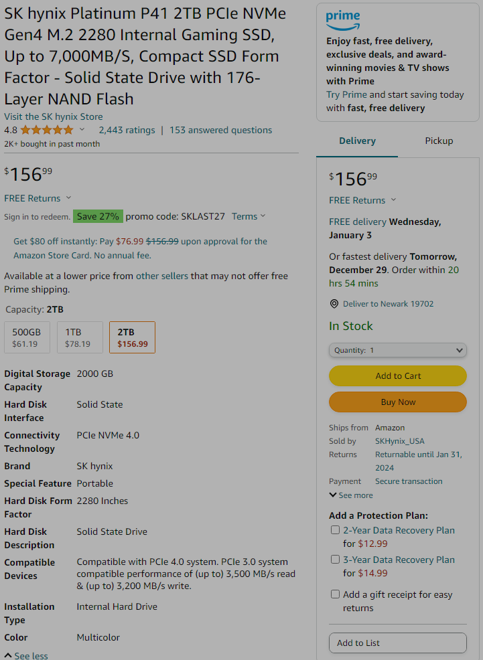Open the Visit the SK hynix Store link
Image resolution: width=483 pixels, height=660 pixels.
[x=54, y=116]
